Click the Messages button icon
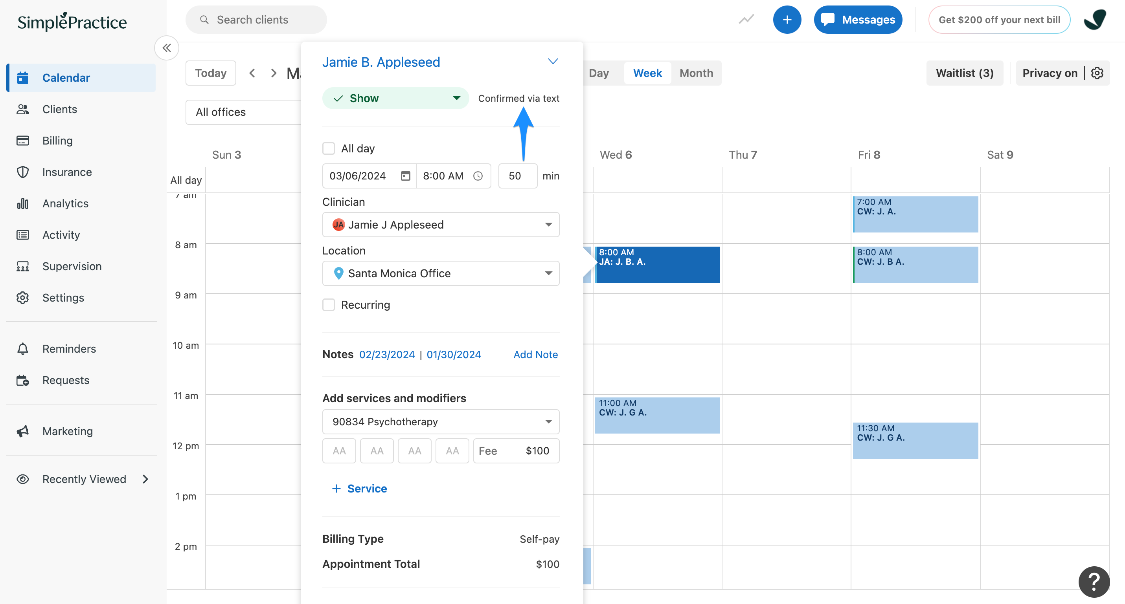The height and width of the screenshot is (604, 1125). 829,19
